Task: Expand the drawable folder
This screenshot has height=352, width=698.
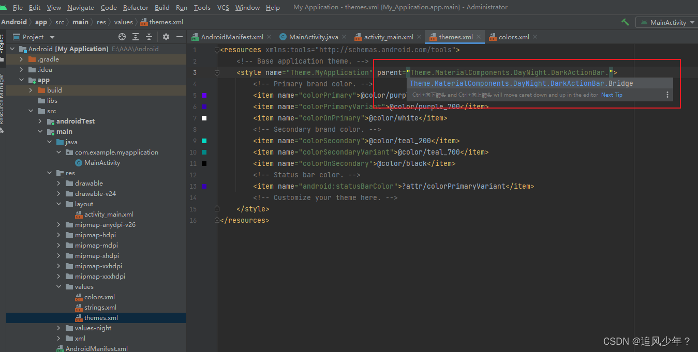Action: click(58, 183)
